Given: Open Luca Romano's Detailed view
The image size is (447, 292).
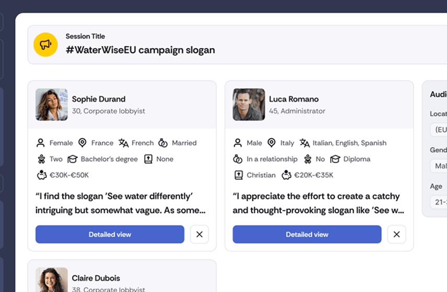Looking at the screenshot, I should coord(307,234).
